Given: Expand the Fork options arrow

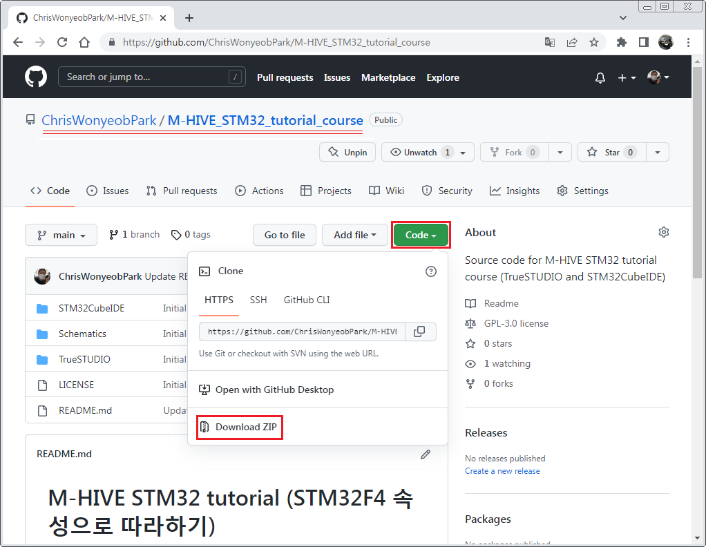Looking at the screenshot, I should click(560, 152).
